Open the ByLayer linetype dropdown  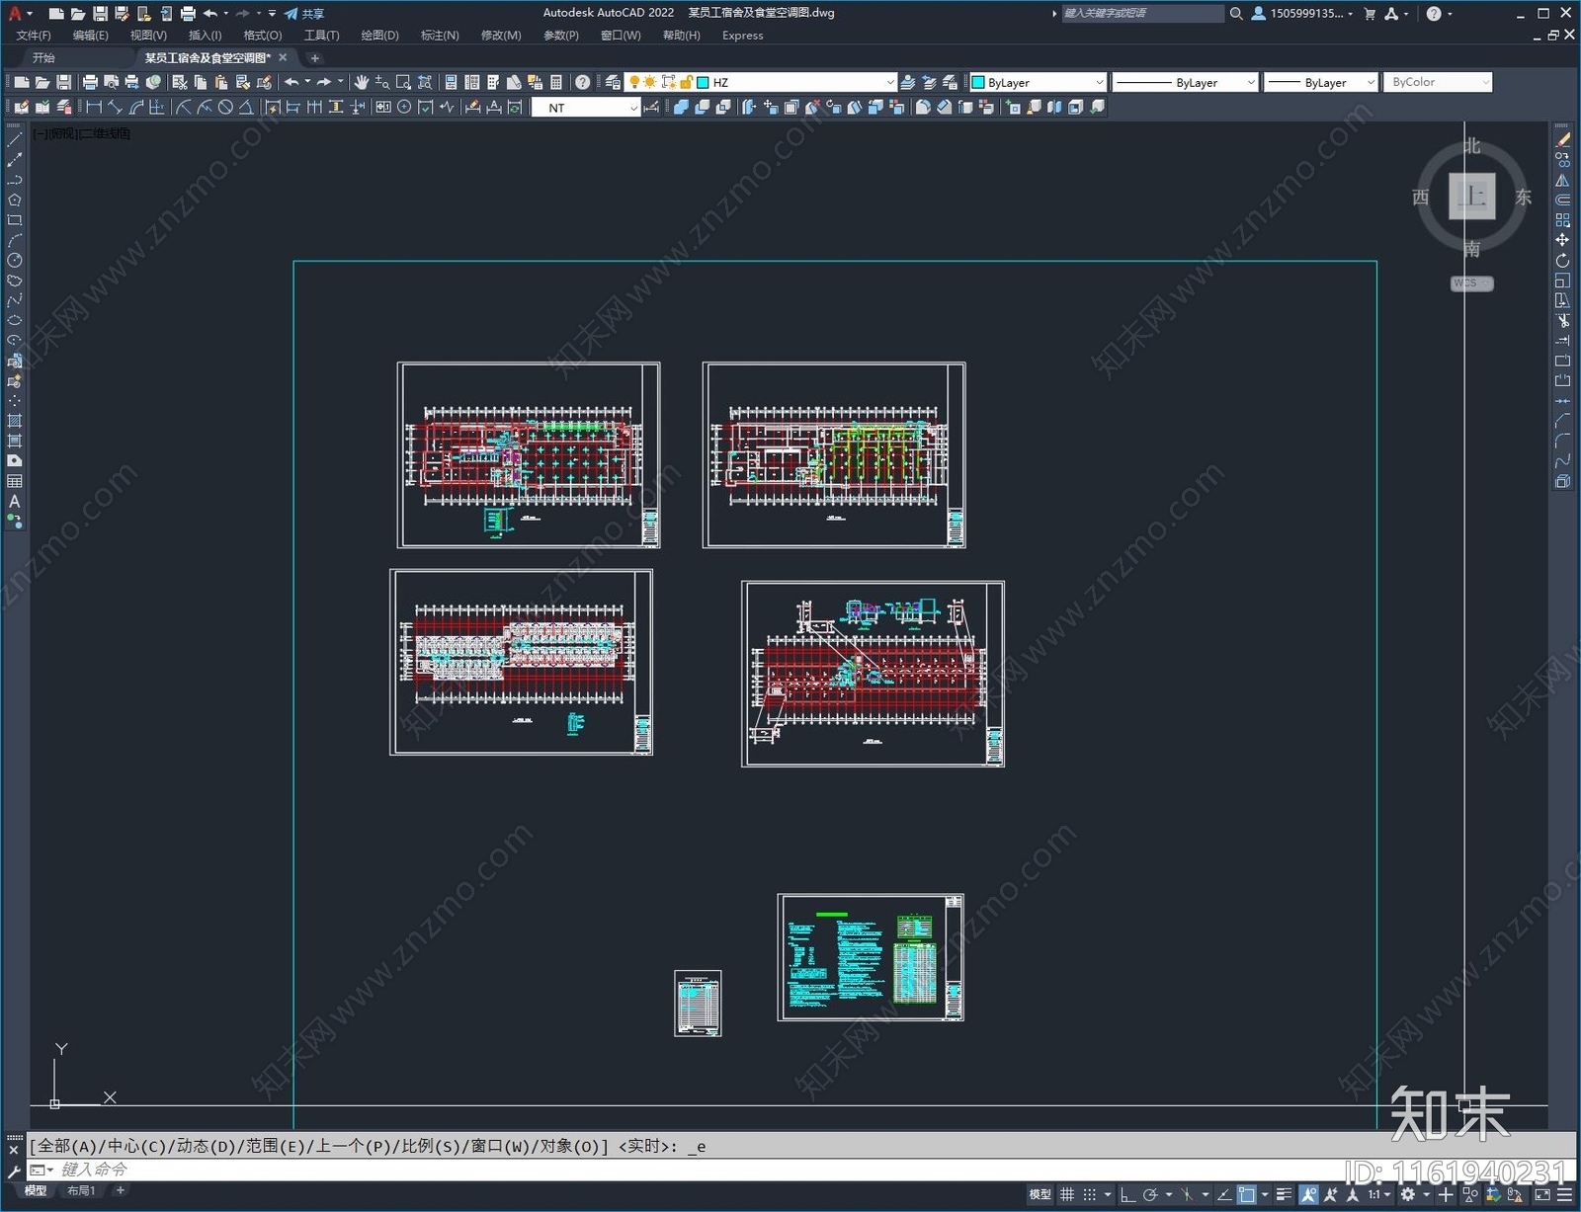pos(1185,82)
